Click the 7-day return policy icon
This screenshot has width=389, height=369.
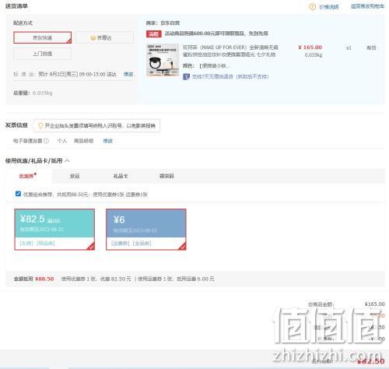pos(186,76)
